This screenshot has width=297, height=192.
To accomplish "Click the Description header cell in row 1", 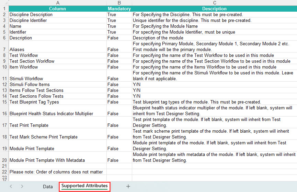I will [214, 9].
